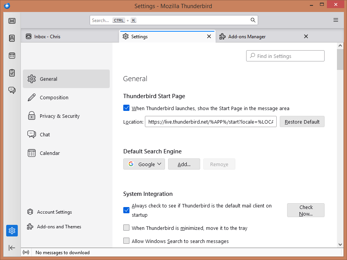Image resolution: width=347 pixels, height=260 pixels.
Task: Close the Add-ons Manager tab
Action: 306,36
